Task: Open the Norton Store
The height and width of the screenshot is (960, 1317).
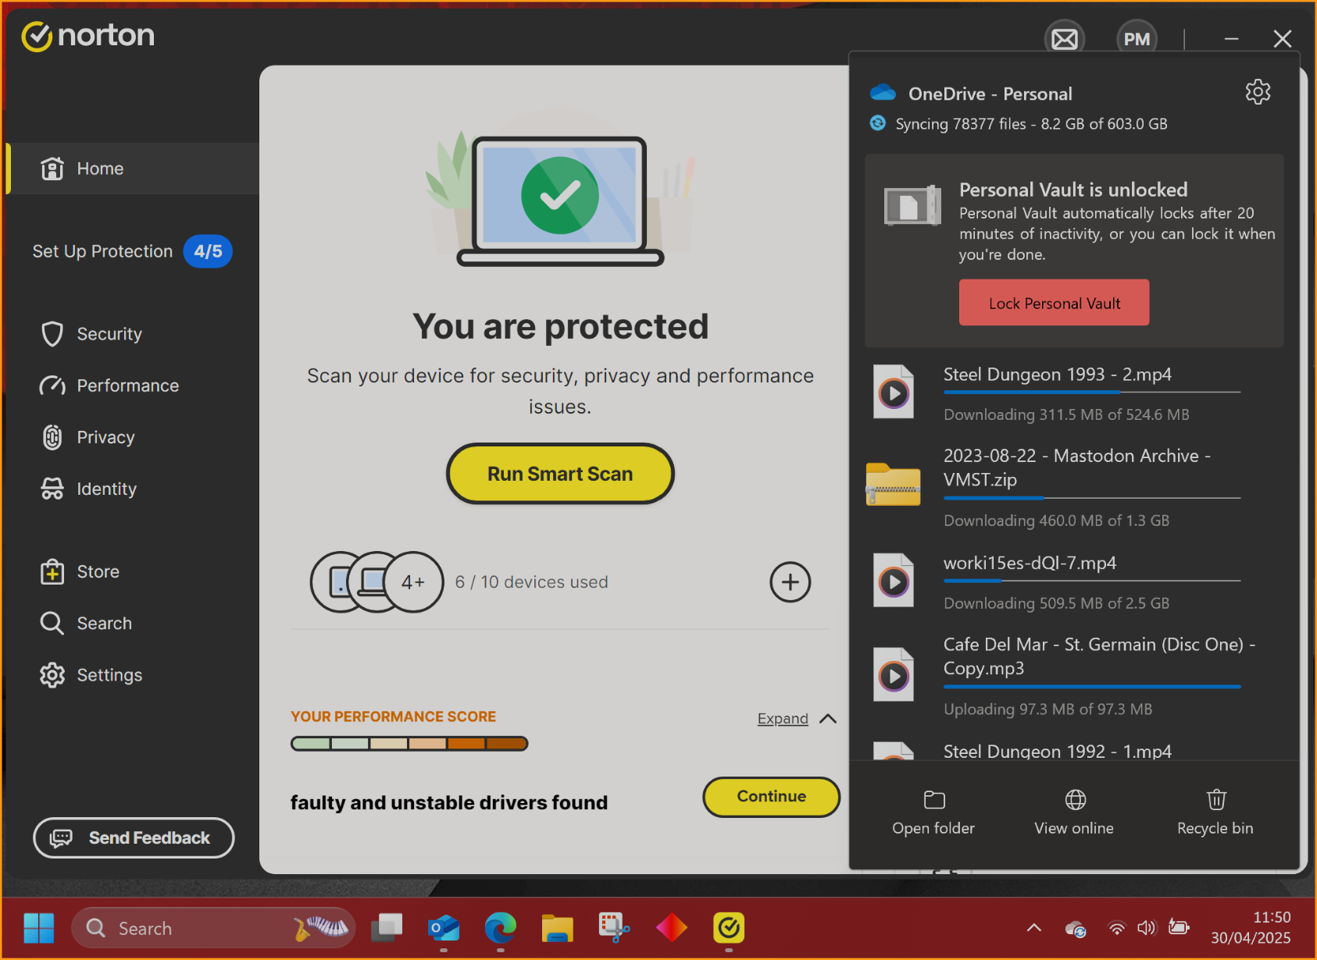Action: click(80, 571)
